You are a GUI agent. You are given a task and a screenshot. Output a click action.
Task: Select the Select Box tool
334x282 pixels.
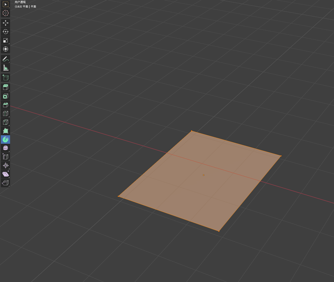6,4
